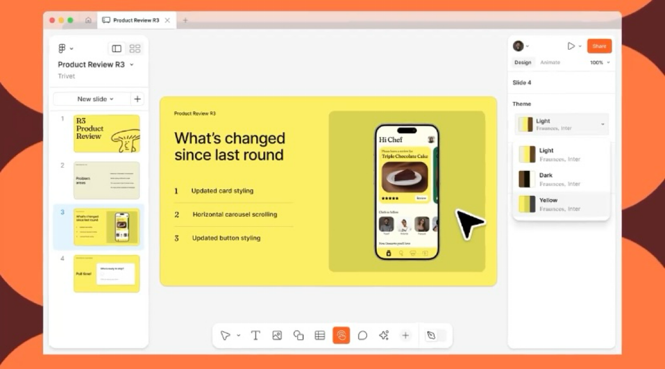Select the Move tool in bottom toolbar

pos(225,335)
